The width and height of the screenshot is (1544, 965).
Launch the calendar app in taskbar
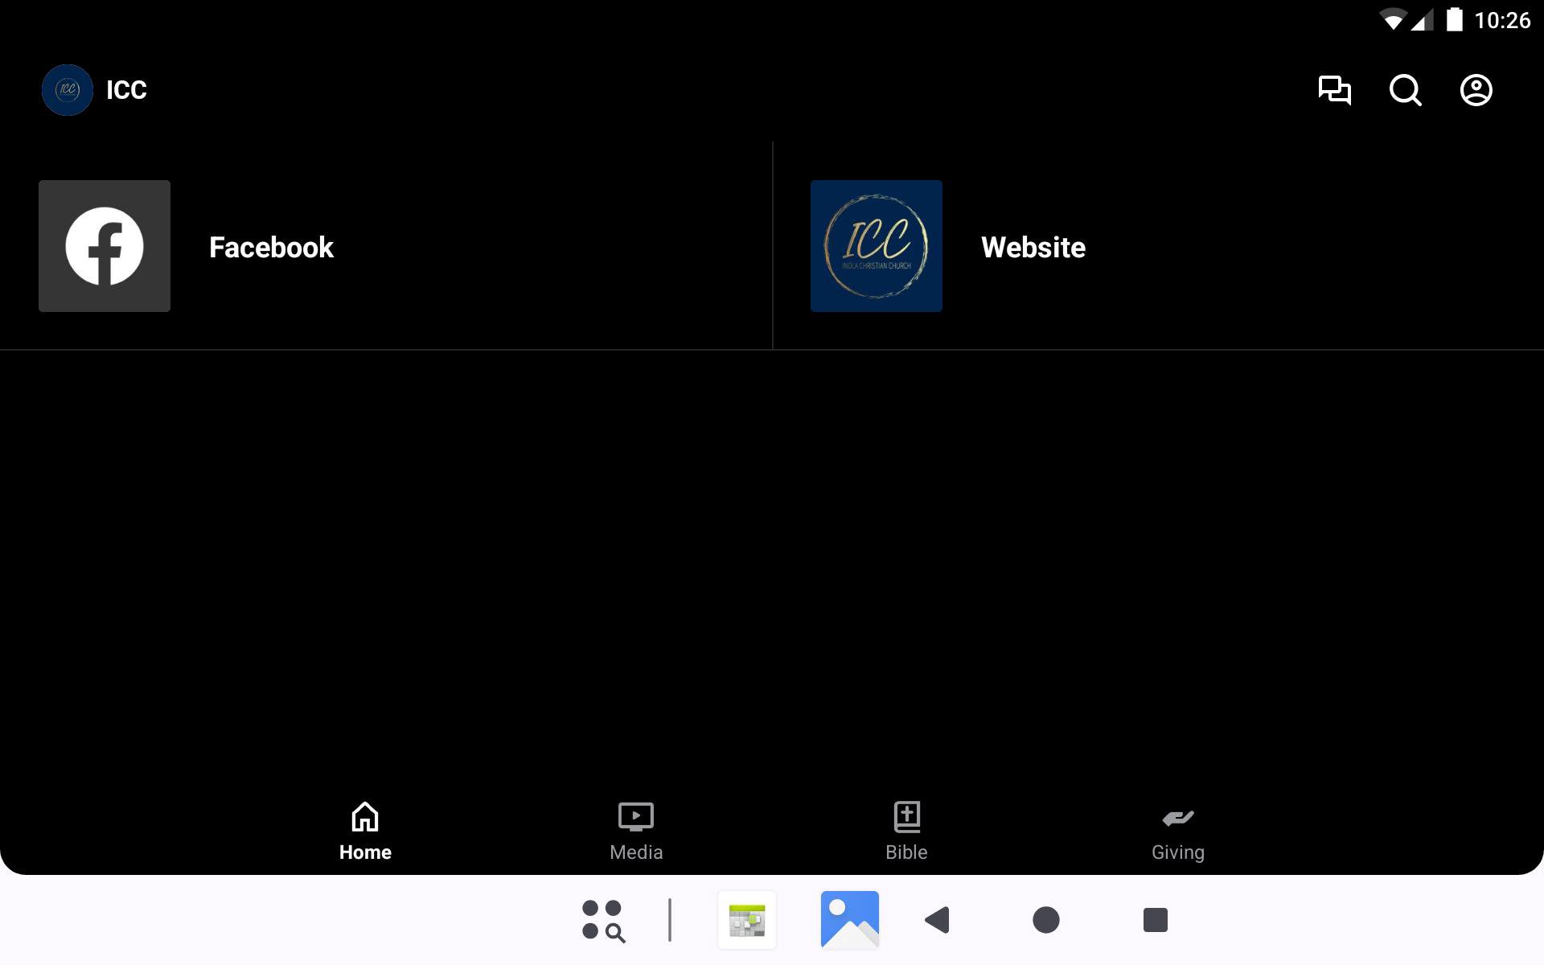747,920
